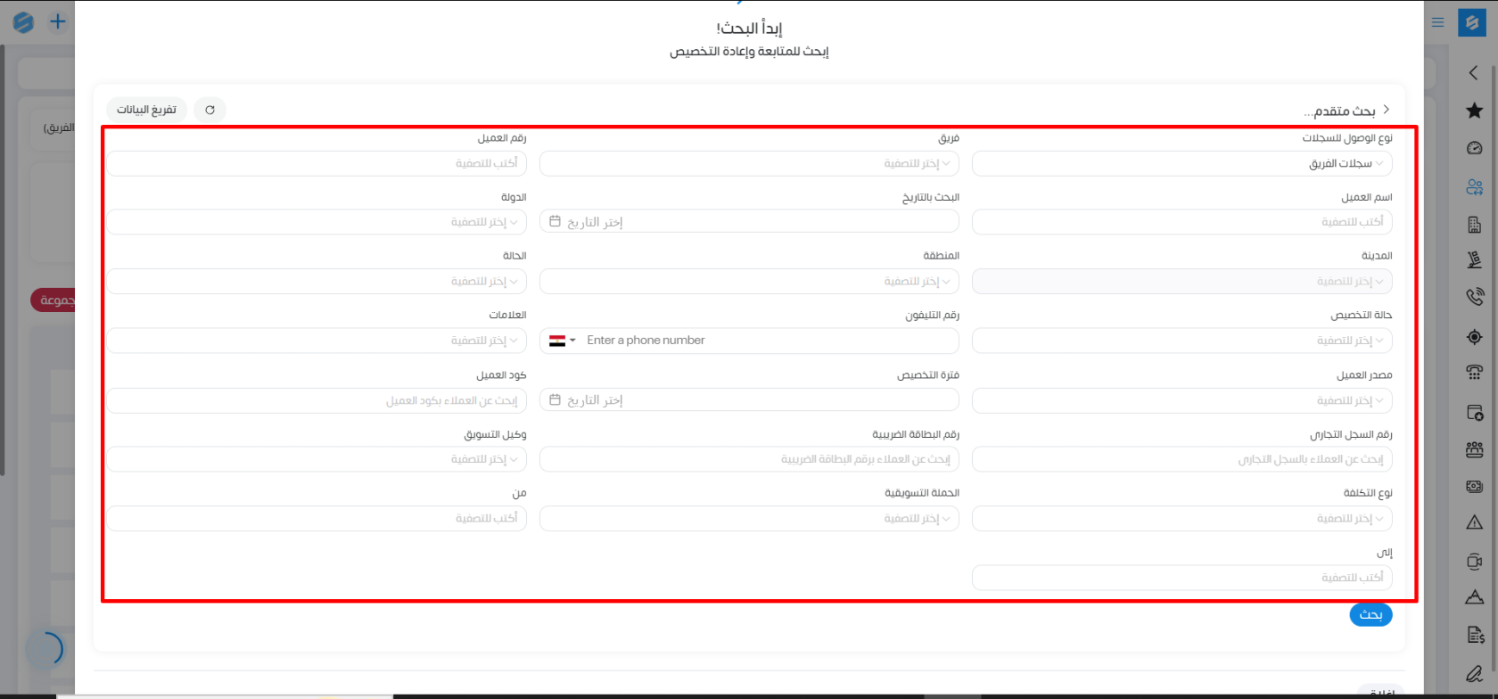Screen dimensions: 1498x699
Task: Click the warning triangle icon in sidebar
Action: 1474,523
